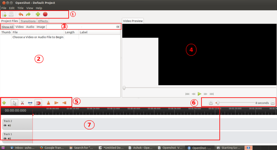
Task: Toggle the Snapping magnet tool
Action: click(38, 103)
